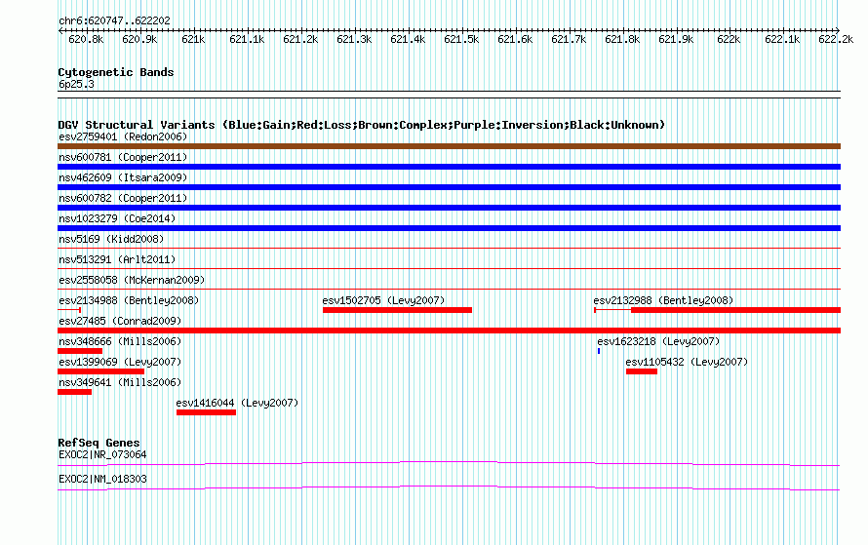Open the EXOC2|NR_073064 gene label
Image resolution: width=868 pixels, height=545 pixels.
click(x=102, y=454)
